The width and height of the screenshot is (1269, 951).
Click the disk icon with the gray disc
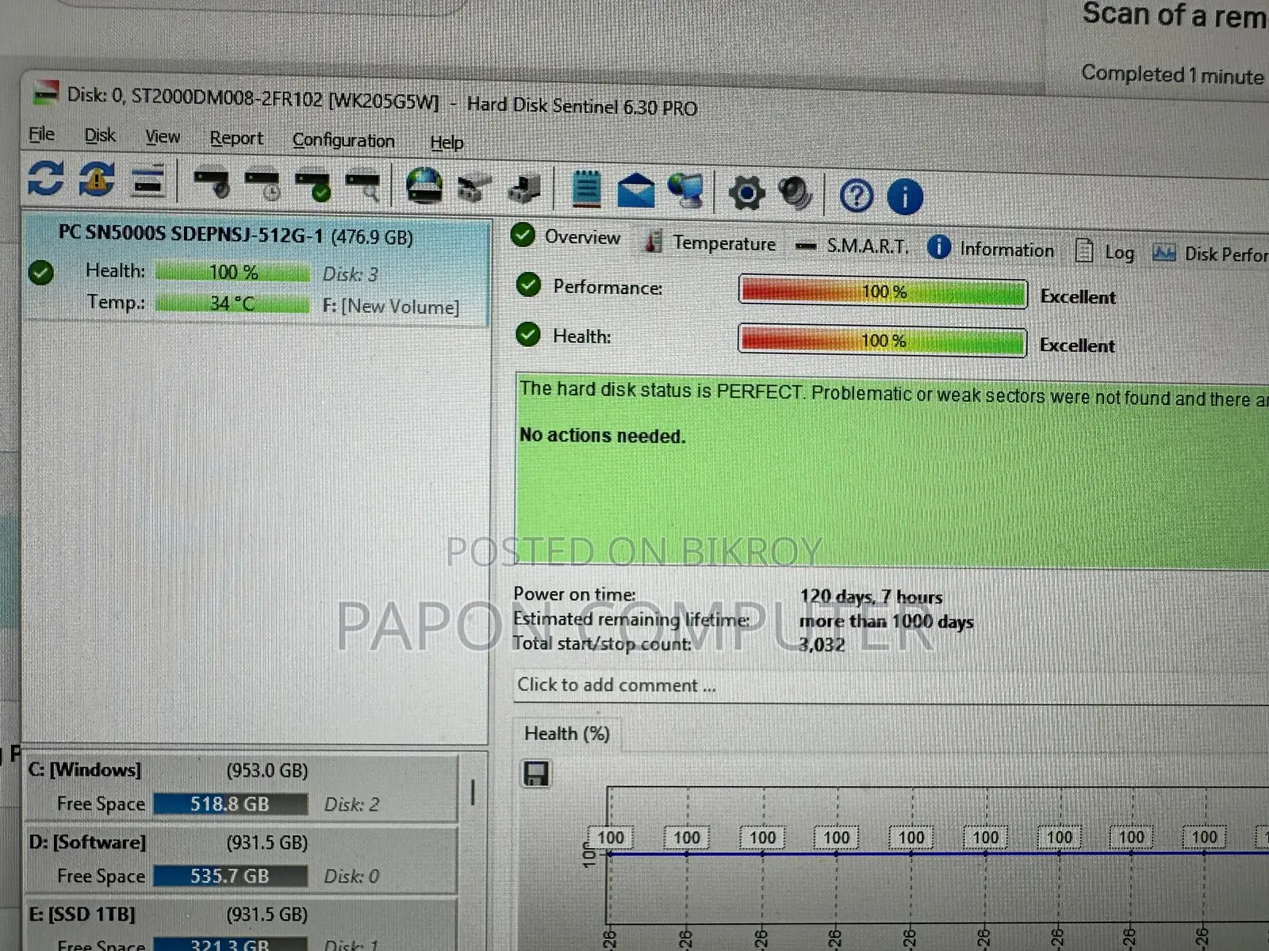pyautogui.click(x=212, y=183)
